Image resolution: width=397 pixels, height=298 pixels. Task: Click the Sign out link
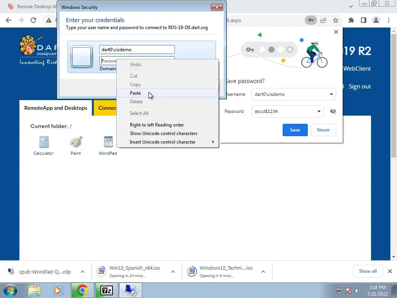[359, 87]
